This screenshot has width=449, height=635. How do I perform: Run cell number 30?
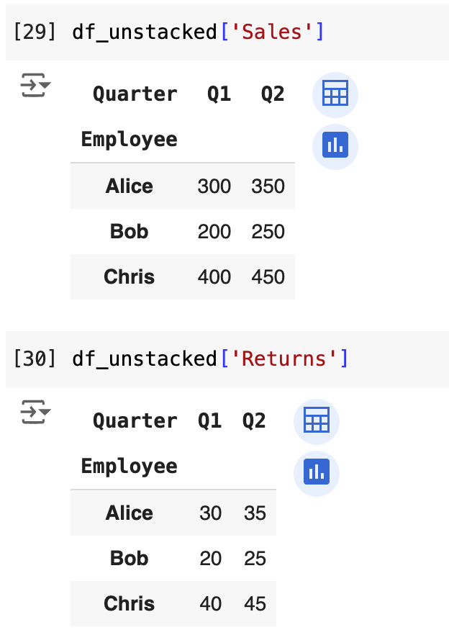36,359
